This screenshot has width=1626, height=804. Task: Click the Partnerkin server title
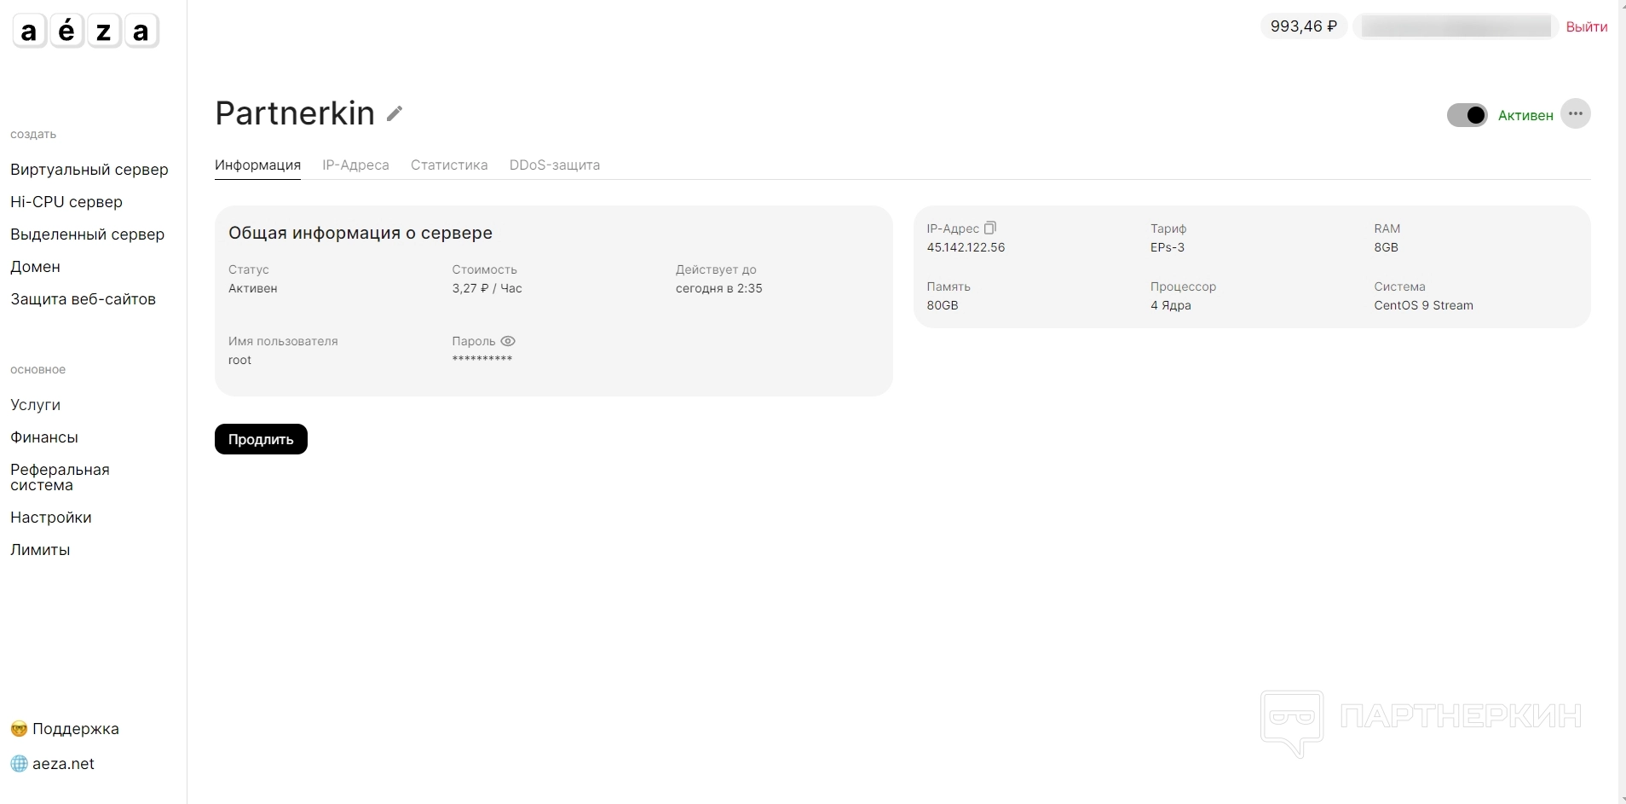295,113
